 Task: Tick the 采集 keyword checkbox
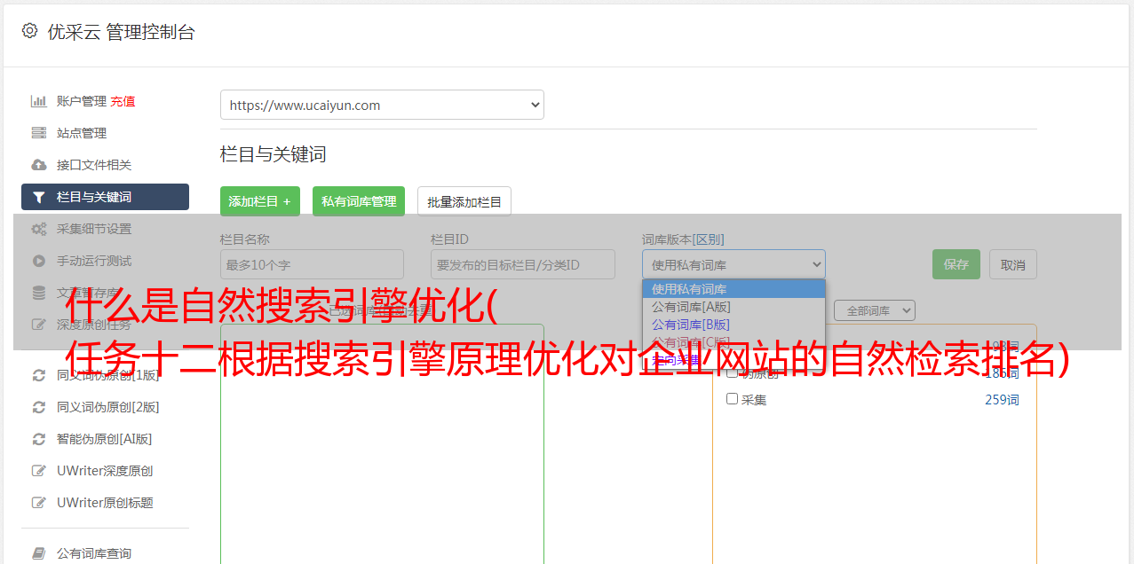pos(733,399)
